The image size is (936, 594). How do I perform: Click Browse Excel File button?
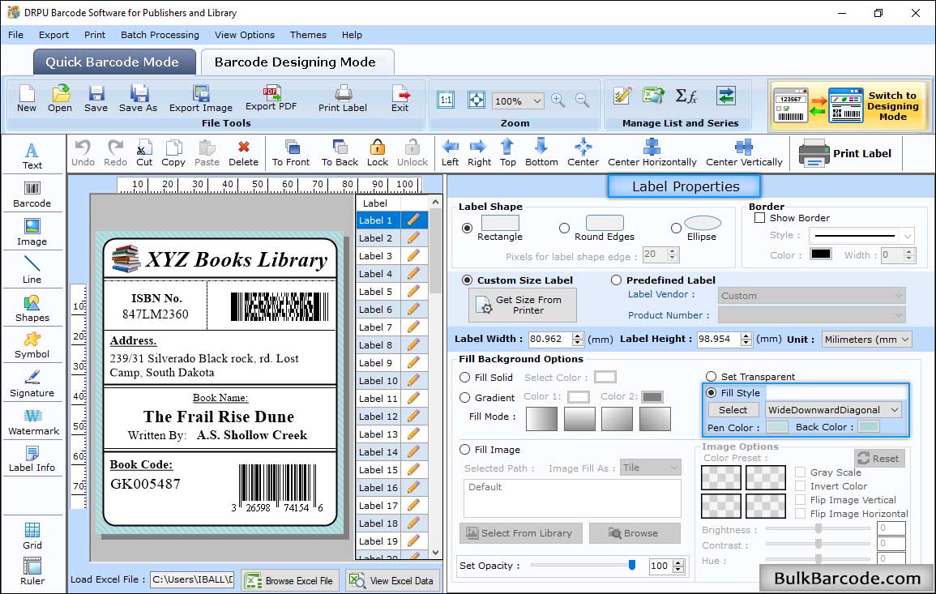(x=291, y=580)
